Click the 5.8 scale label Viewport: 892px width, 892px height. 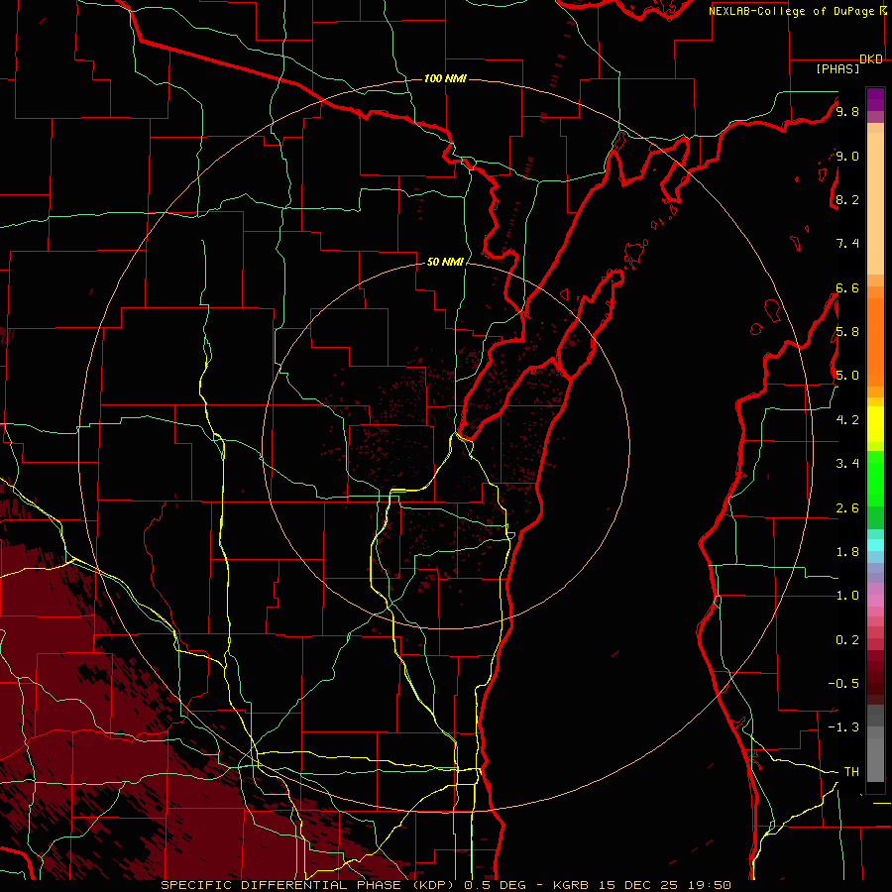pyautogui.click(x=847, y=332)
